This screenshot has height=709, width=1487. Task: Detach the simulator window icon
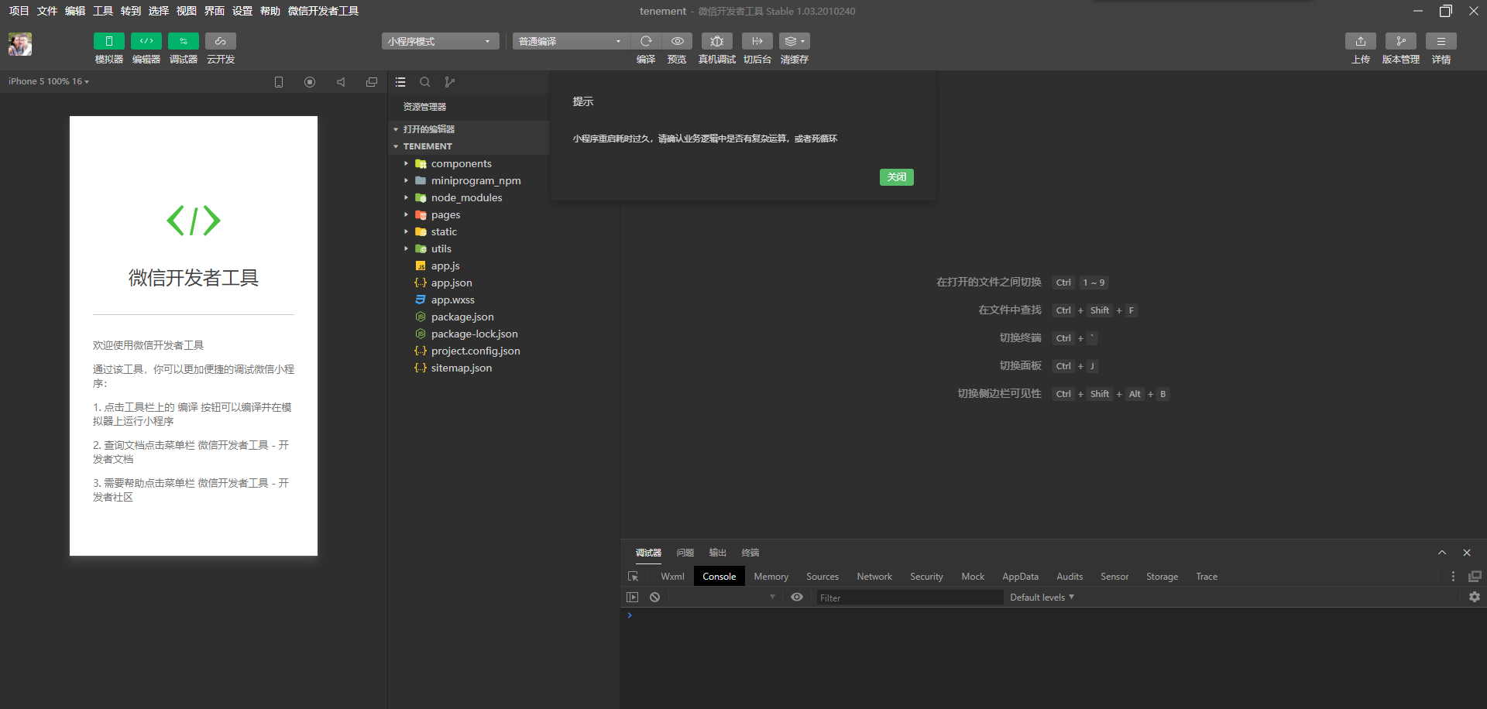tap(372, 82)
